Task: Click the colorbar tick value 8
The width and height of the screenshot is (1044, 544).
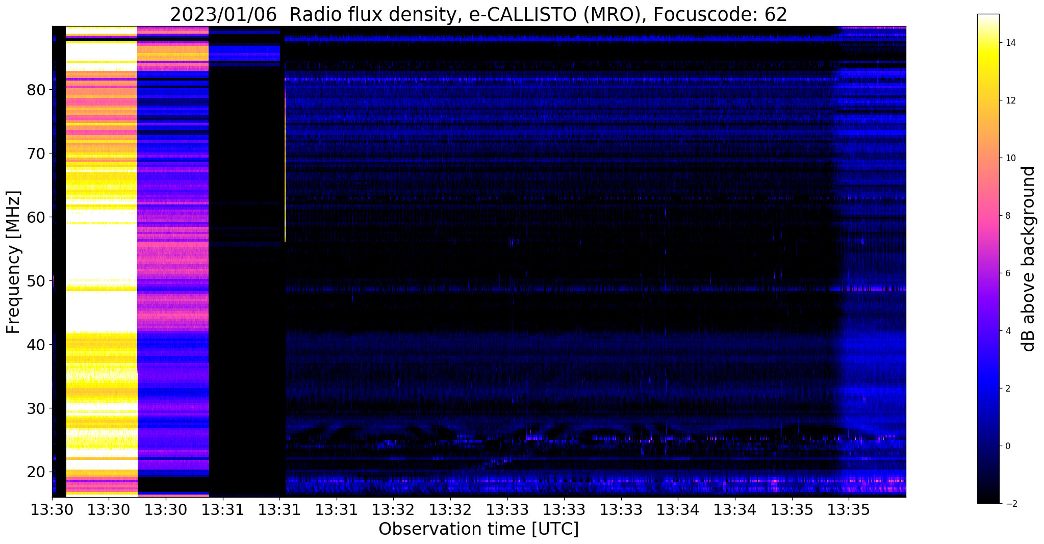Action: [x=1007, y=216]
